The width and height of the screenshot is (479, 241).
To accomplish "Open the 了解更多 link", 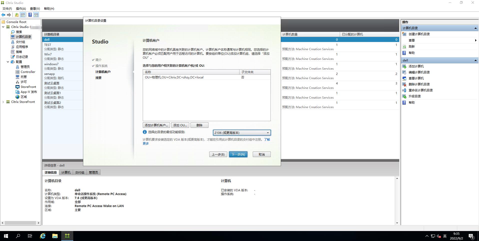I will click(x=267, y=139).
